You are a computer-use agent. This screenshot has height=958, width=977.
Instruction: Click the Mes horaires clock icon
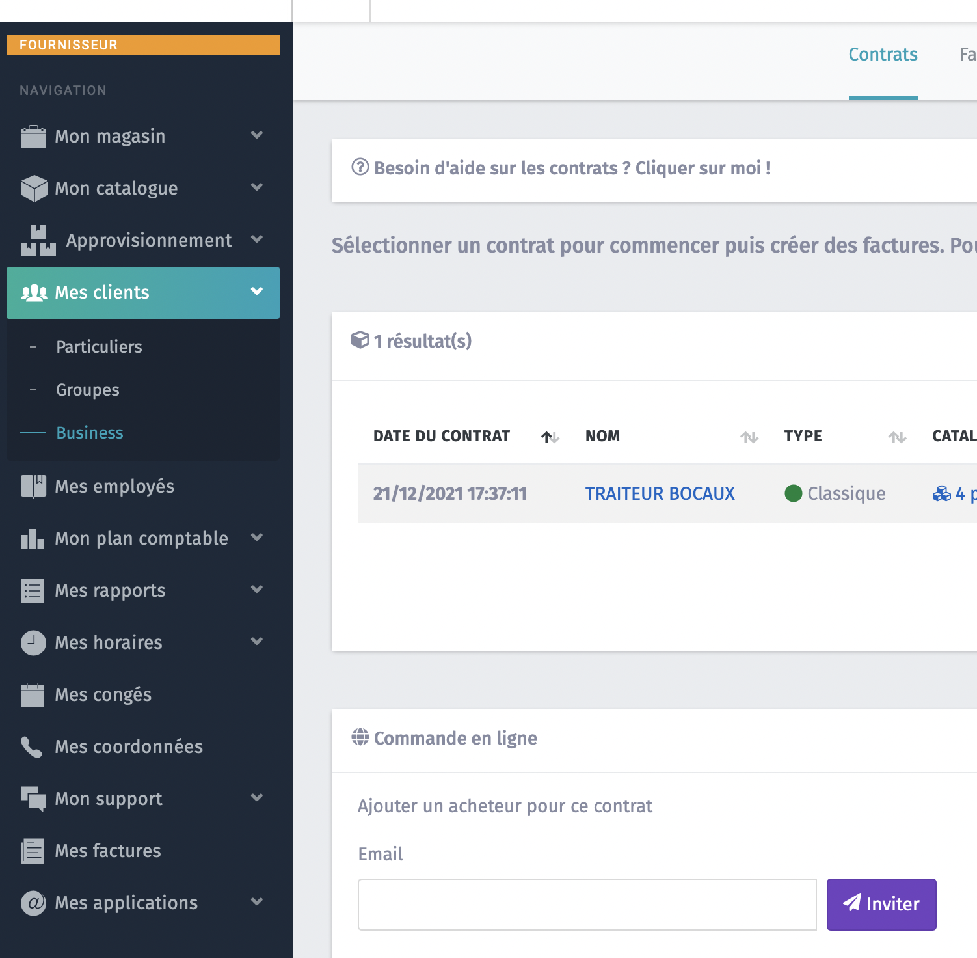33,642
